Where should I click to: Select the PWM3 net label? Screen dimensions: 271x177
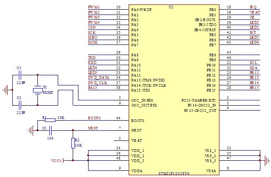click(x=94, y=17)
